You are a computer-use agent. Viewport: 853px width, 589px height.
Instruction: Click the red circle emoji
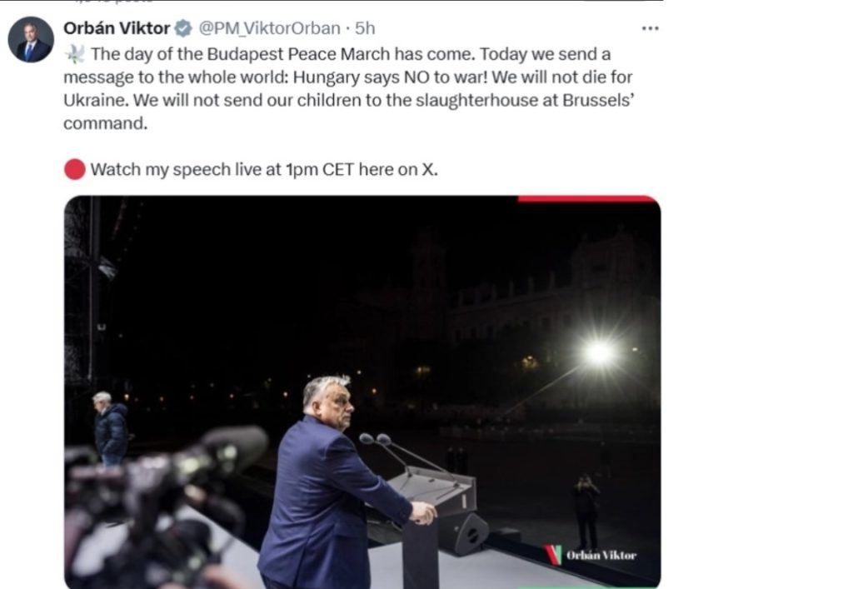coord(75,169)
